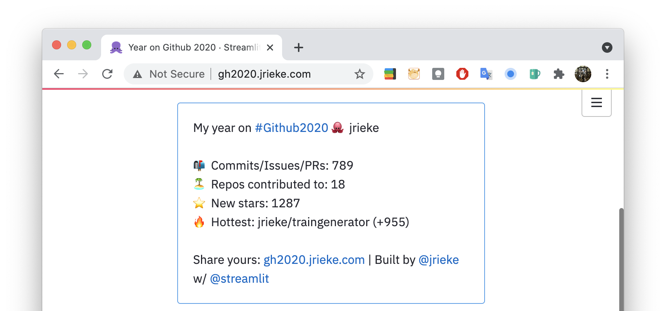Click the orange cat face extension icon
Screen dimensions: 666x311
click(414, 74)
